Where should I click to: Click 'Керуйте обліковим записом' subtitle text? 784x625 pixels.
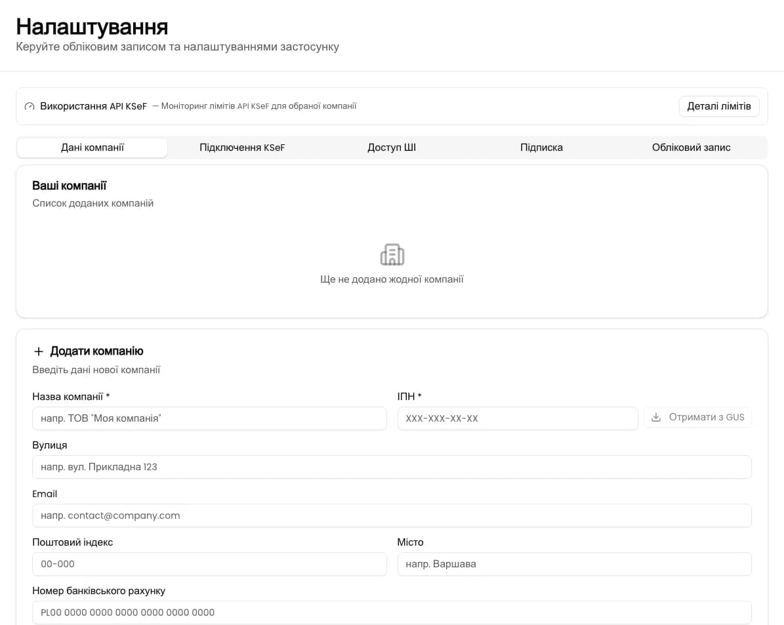[x=178, y=47]
